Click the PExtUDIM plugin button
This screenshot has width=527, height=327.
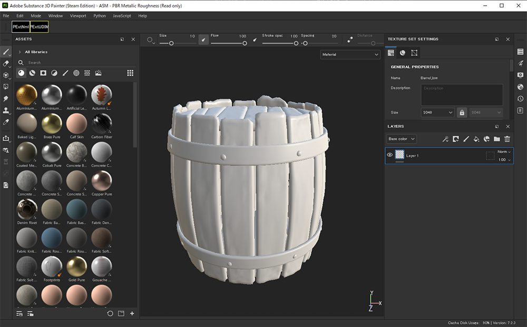(x=39, y=27)
